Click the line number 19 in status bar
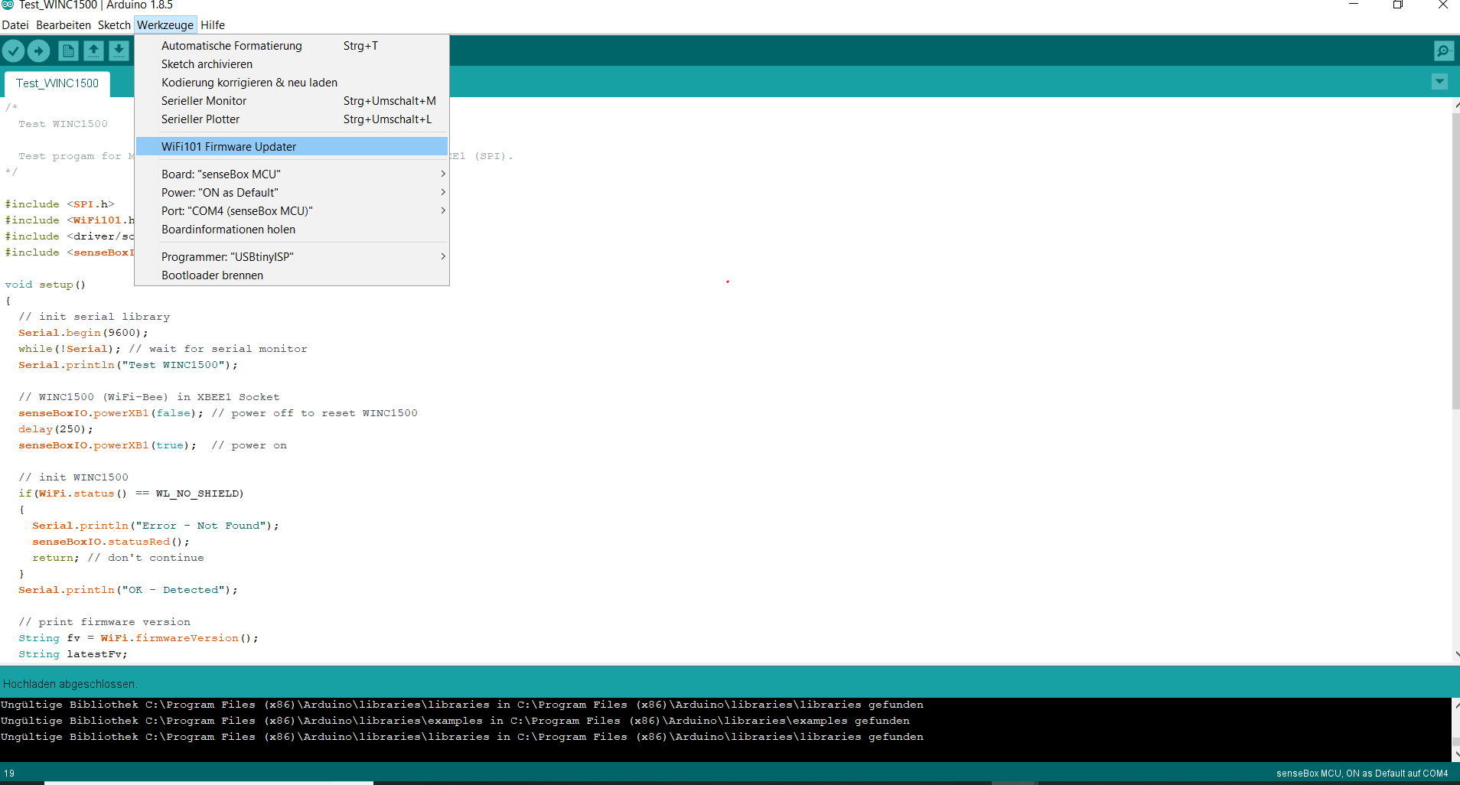The width and height of the screenshot is (1460, 785). 9,774
